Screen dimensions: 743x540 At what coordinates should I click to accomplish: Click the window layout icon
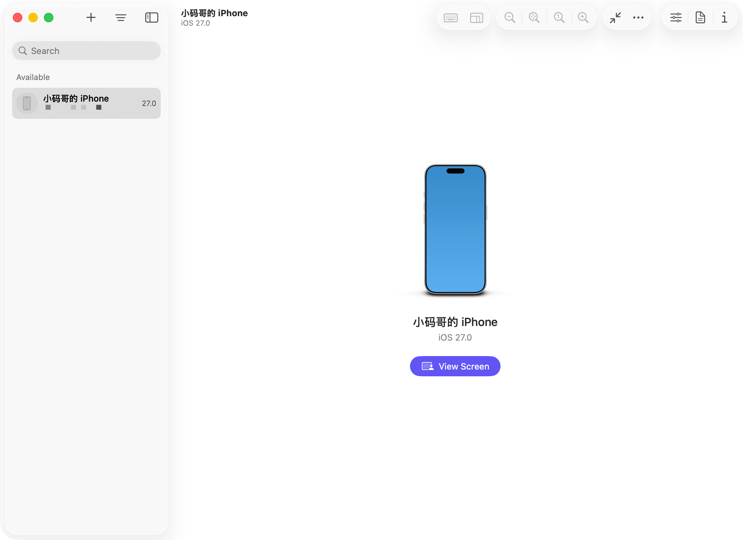click(477, 18)
